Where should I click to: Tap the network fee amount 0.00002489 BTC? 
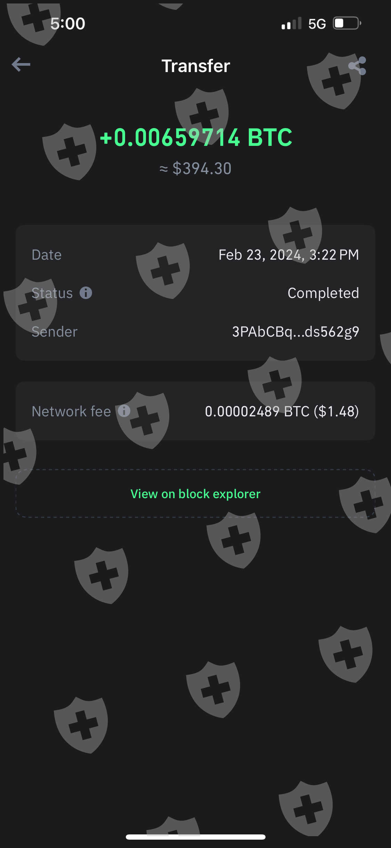(x=282, y=411)
